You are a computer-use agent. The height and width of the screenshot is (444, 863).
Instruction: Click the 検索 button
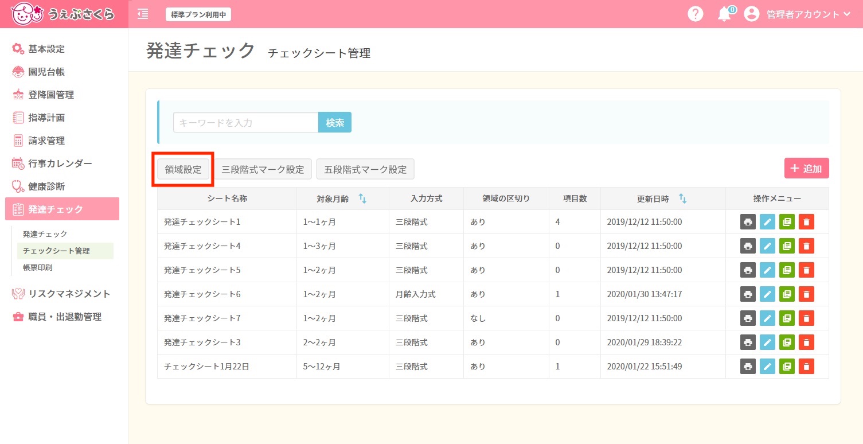[335, 122]
